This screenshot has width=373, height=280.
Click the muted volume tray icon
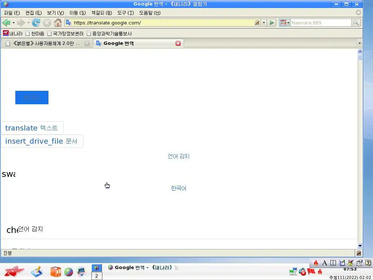click(x=302, y=272)
